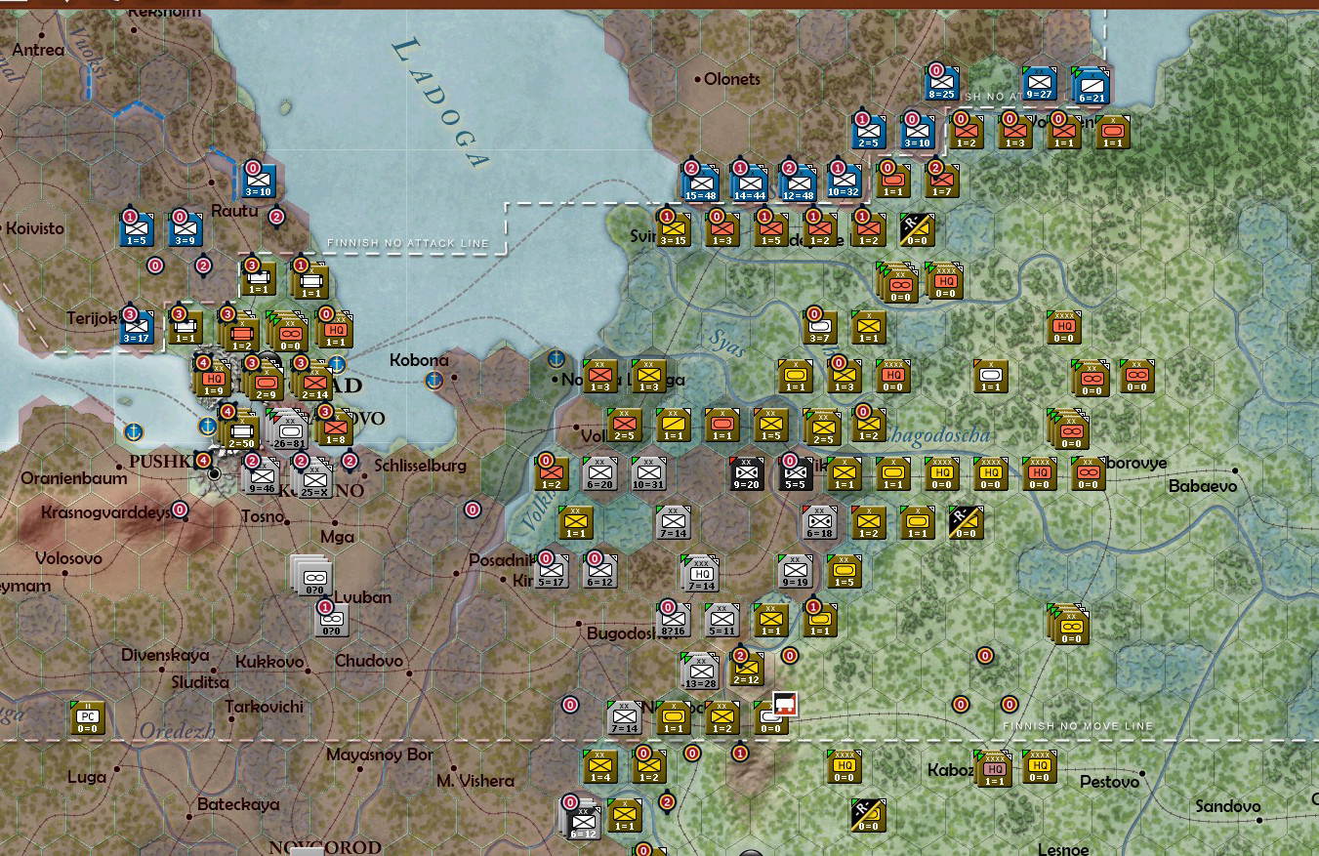Select Finnish infantry counter 8=25
The image size is (1319, 856).
point(943,82)
